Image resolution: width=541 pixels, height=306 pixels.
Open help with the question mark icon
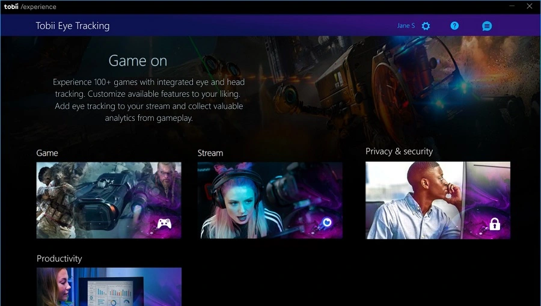454,25
